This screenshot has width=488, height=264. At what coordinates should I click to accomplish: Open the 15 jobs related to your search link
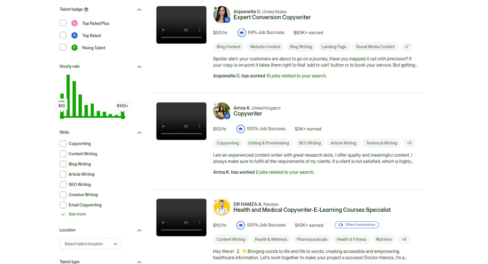[x=296, y=75]
